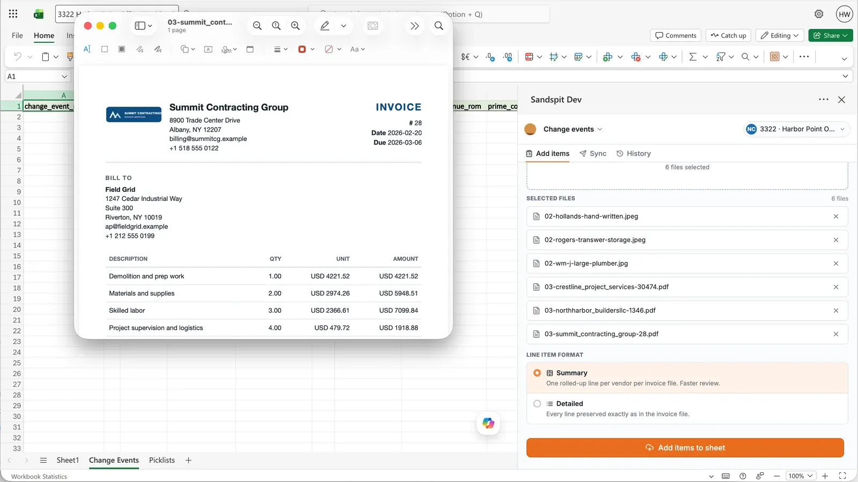Screen dimensions: 858x482
Task: Open Excel settings gear
Action: tap(819, 14)
